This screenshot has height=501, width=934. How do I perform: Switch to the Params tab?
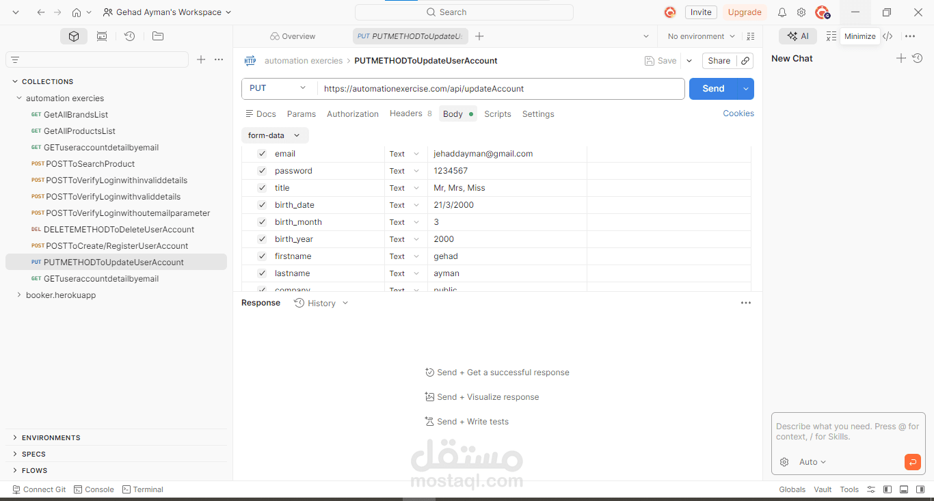click(x=302, y=114)
